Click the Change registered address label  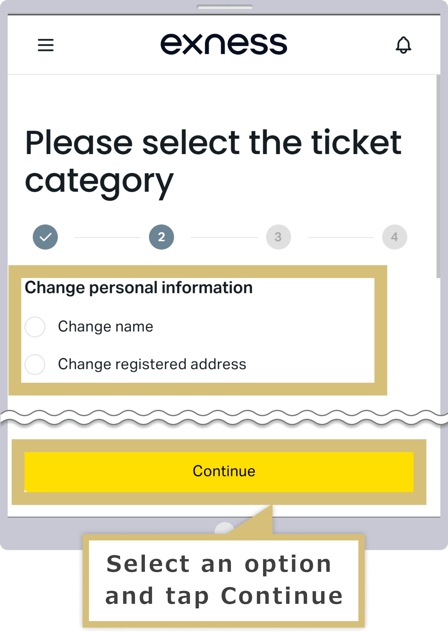pyautogui.click(x=152, y=364)
